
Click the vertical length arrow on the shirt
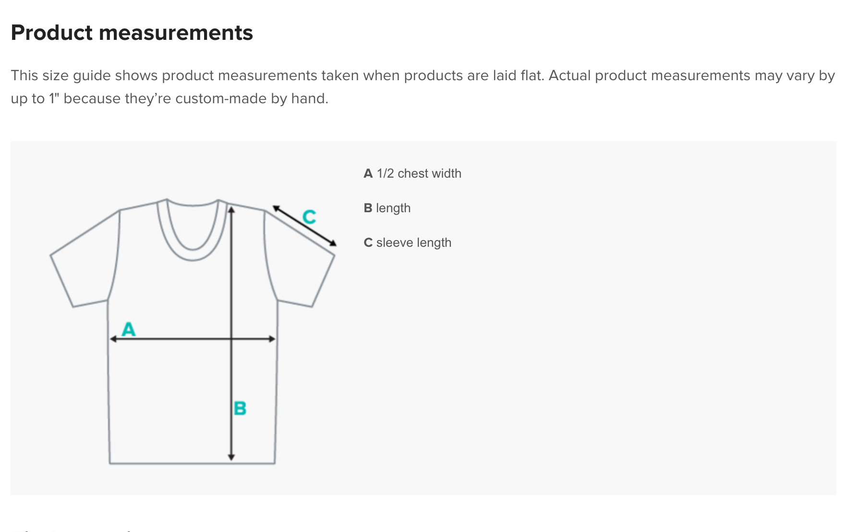tap(231, 333)
